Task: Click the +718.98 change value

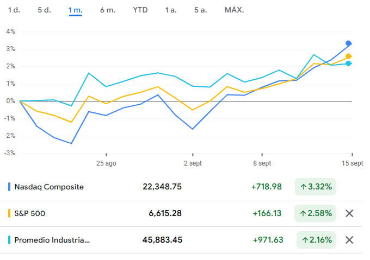Action: (267, 187)
